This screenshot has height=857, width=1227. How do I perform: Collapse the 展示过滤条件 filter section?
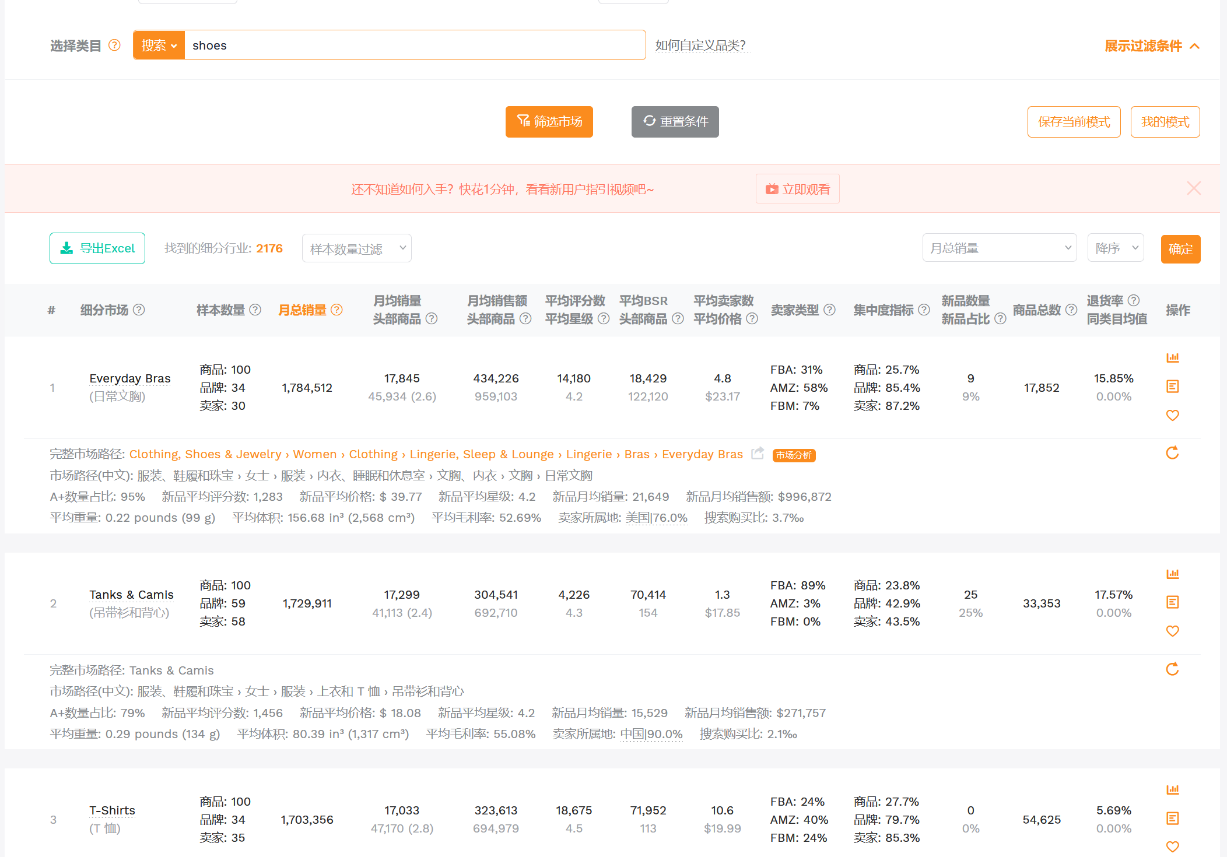pos(1152,46)
